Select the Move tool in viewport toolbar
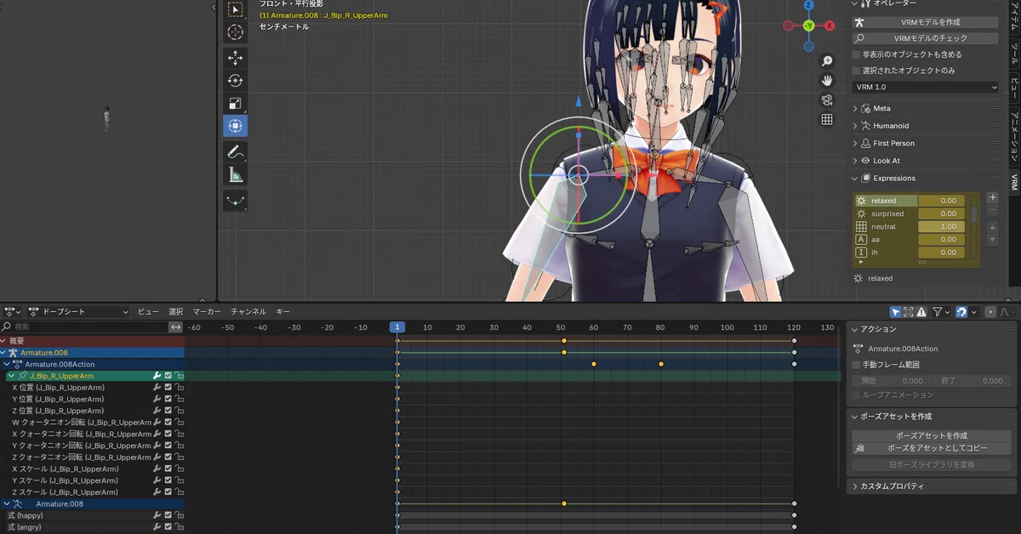Screen dimensions: 1021x534 point(236,58)
